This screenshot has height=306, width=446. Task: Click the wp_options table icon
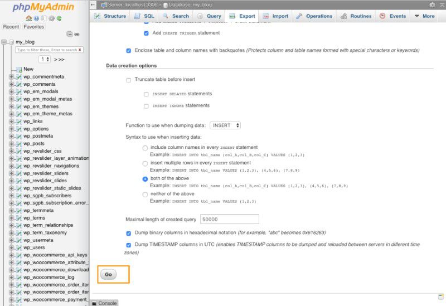[x=19, y=129]
